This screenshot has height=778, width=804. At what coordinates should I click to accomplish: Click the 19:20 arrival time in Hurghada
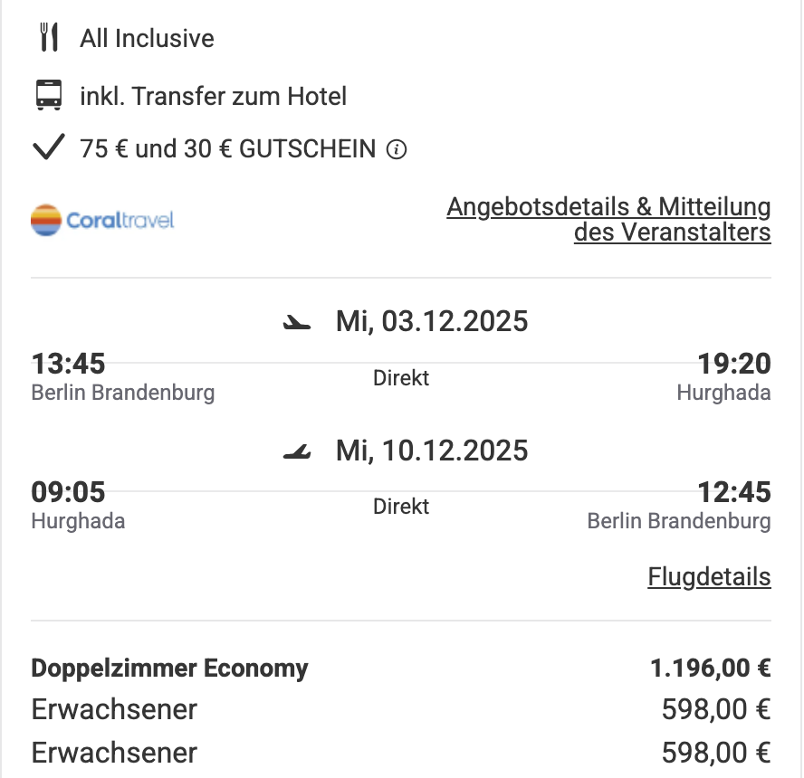click(x=733, y=365)
